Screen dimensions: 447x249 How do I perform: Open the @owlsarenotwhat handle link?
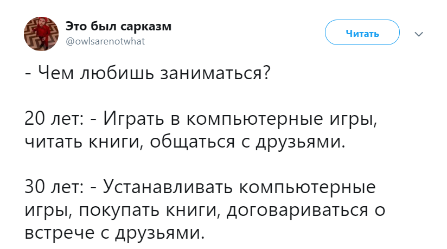click(x=105, y=41)
